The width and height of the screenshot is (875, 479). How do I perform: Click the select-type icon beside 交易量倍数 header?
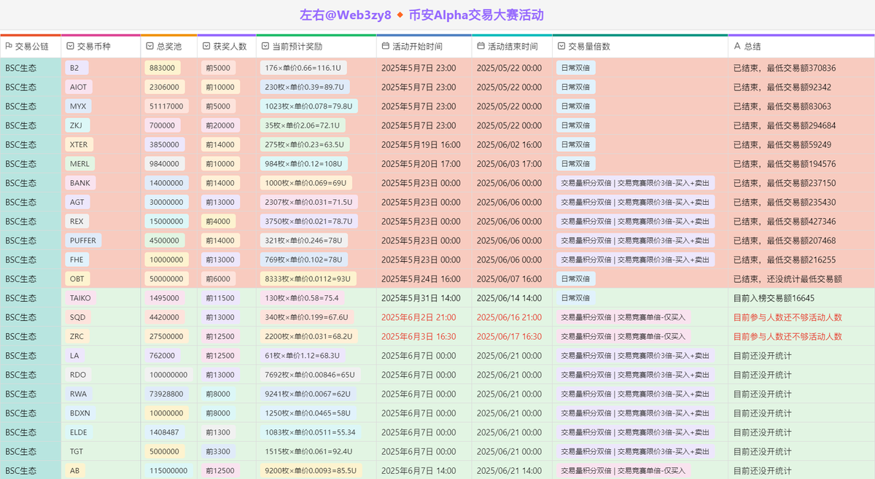click(561, 46)
